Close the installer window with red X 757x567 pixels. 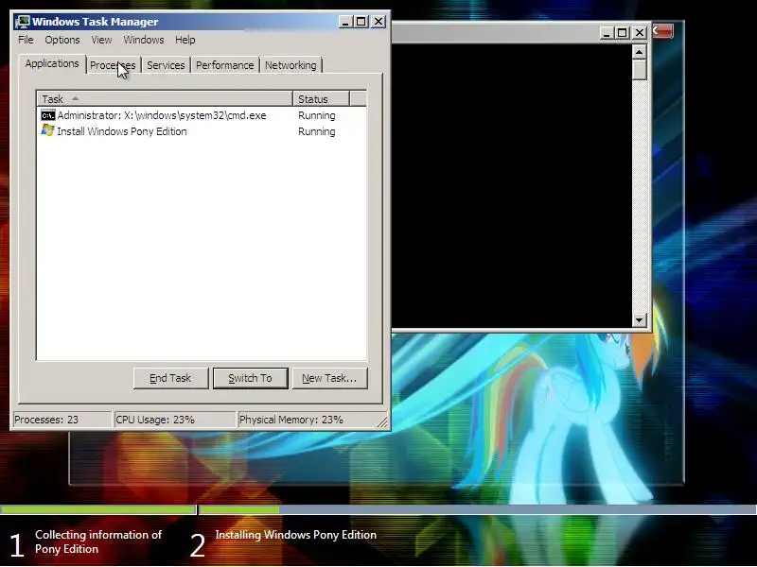click(x=662, y=31)
